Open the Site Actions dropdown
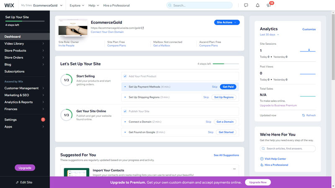Screen dimensions: 335x188 click(x=227, y=23)
